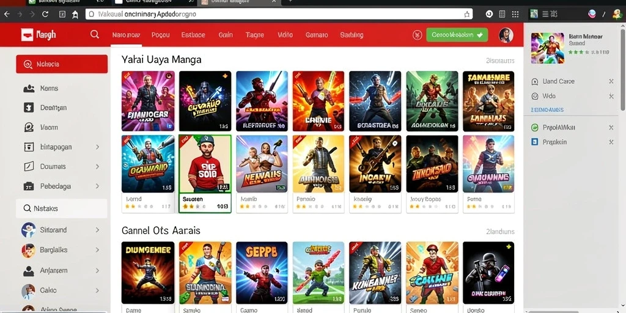626x313 pixels.
Task: Click the red Nokacia sidebar button
Action: tap(62, 64)
